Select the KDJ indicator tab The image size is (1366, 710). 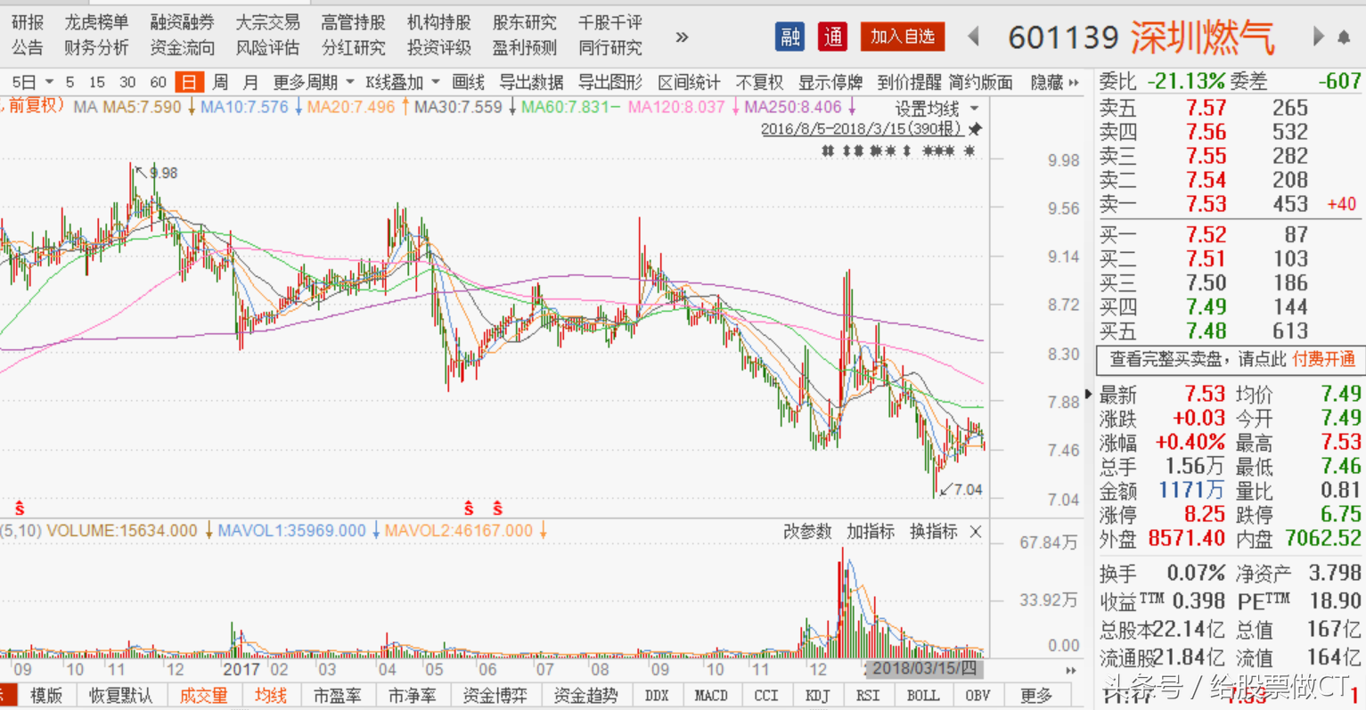coord(816,696)
